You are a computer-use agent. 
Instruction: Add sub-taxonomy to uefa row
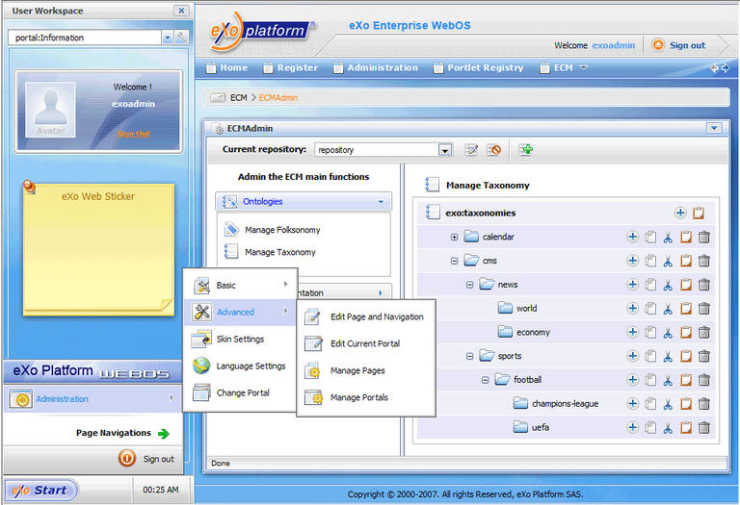[x=632, y=428]
